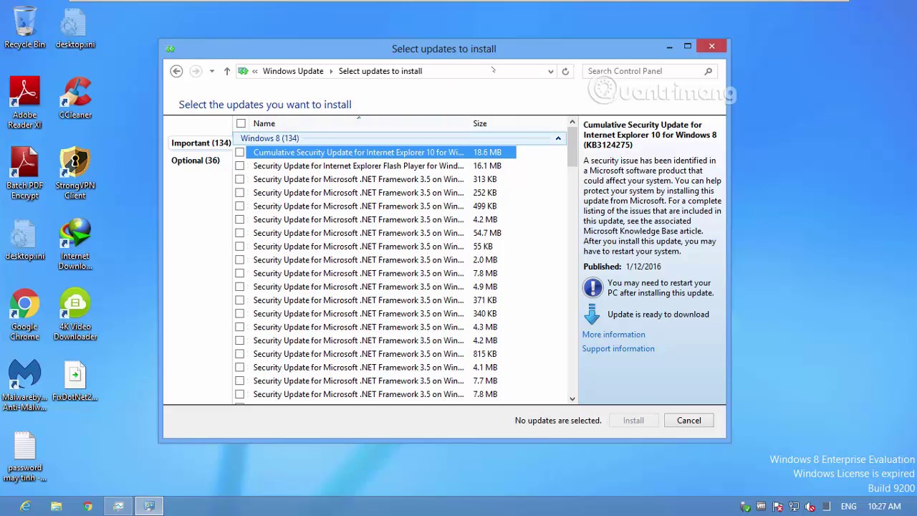Check the 815 KB .NET Framework update

(x=240, y=354)
